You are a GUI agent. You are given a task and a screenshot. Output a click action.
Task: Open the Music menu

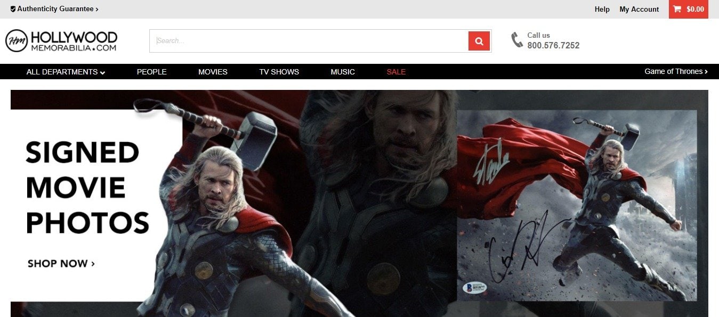coord(343,72)
